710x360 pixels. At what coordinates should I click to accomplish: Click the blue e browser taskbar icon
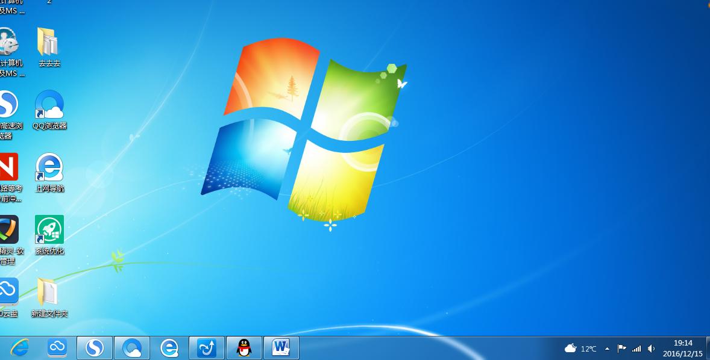(x=169, y=347)
